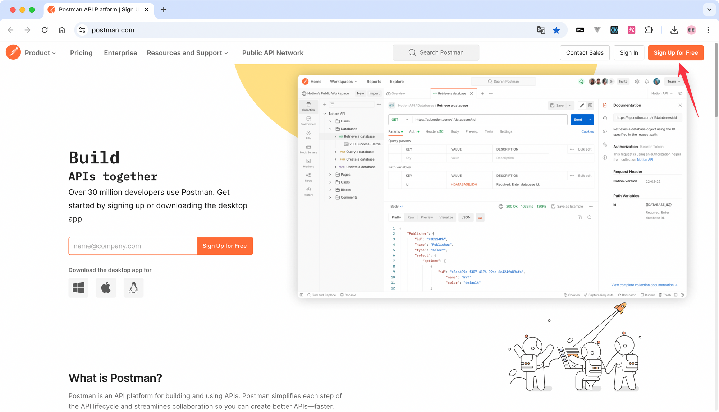Open Workspaces dropdown in app preview

[344, 82]
